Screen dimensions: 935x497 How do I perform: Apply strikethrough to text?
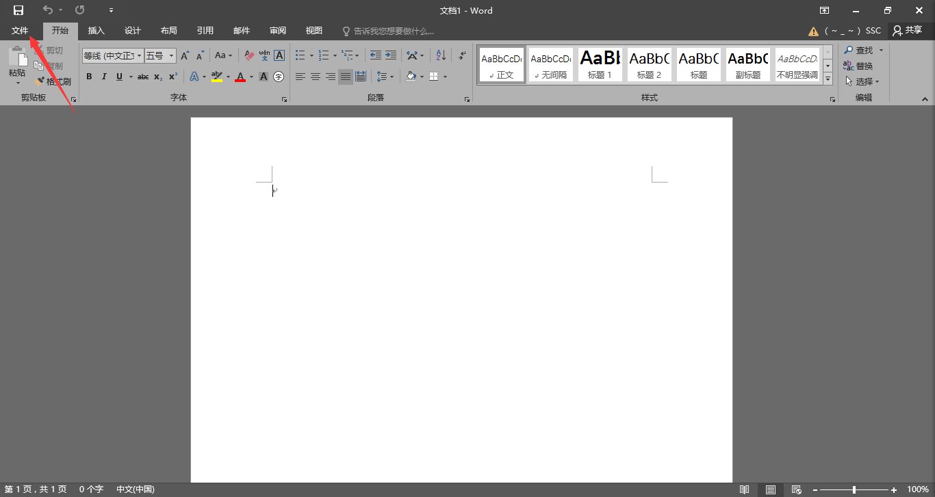(x=142, y=77)
